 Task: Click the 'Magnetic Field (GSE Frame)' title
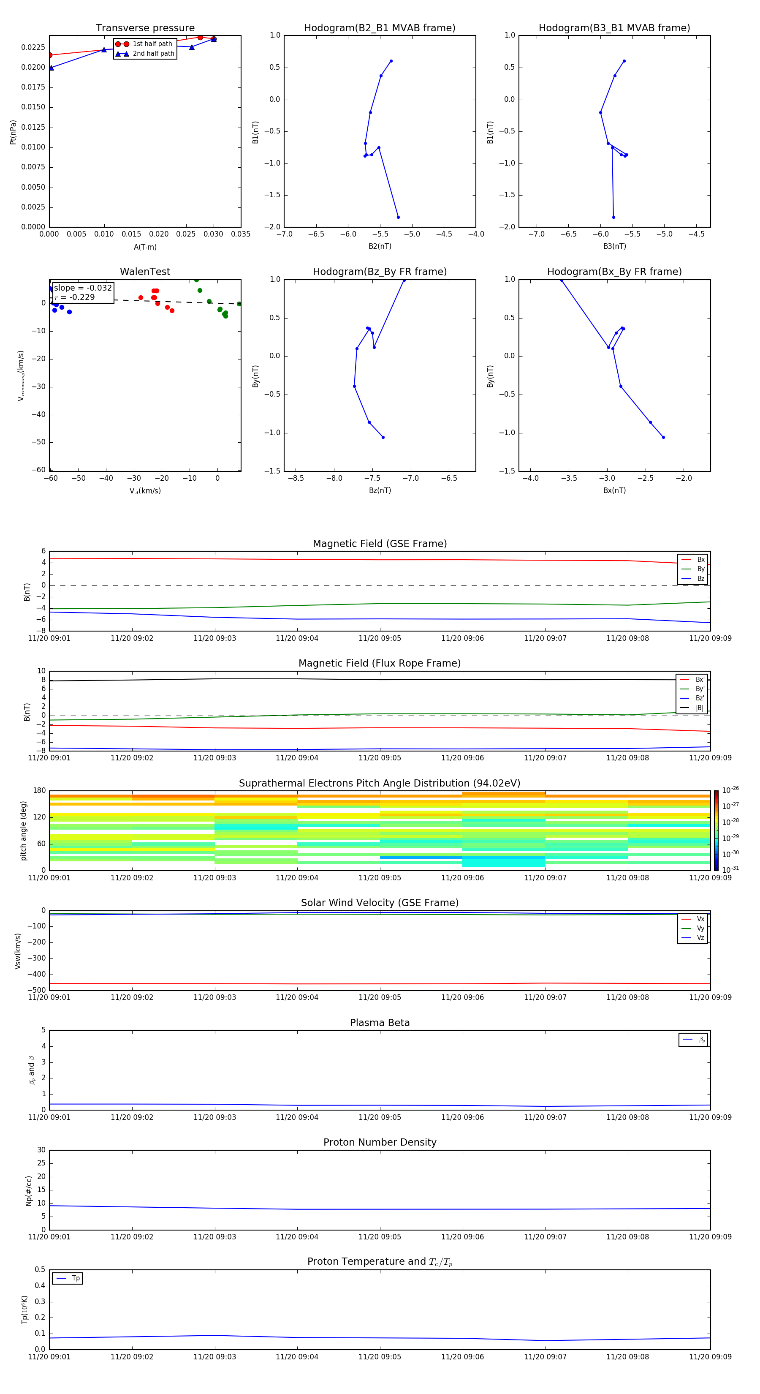[380, 544]
